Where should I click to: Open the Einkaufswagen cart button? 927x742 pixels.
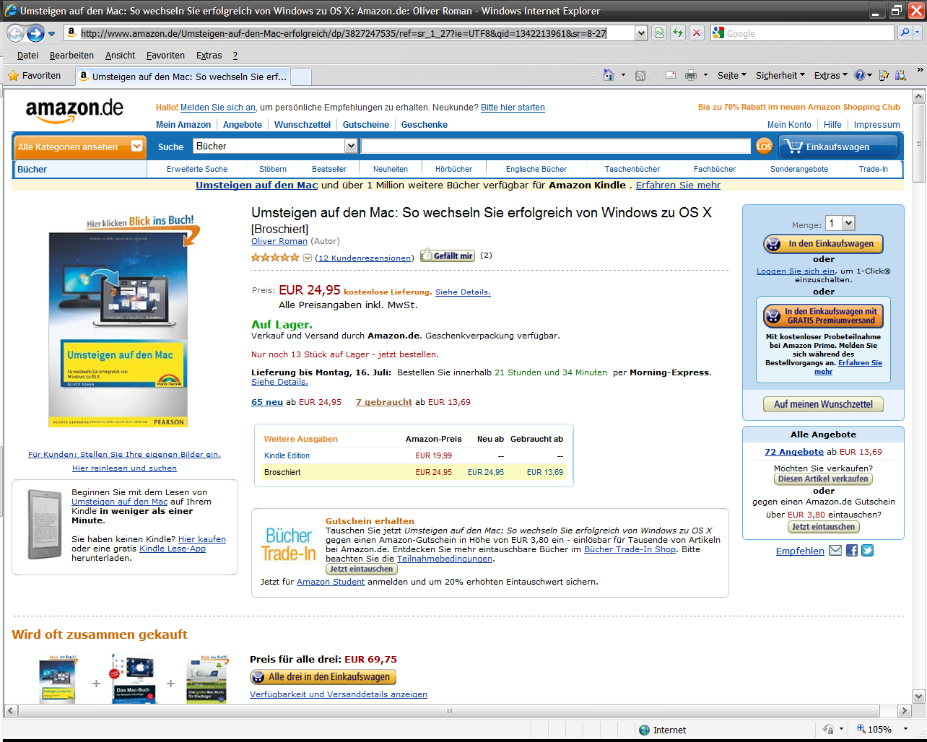click(x=838, y=147)
